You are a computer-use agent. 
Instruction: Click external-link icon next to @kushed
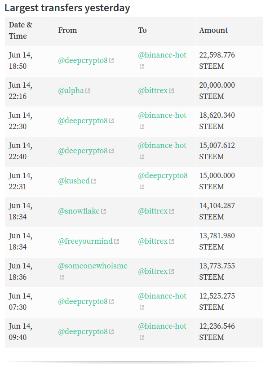click(93, 181)
